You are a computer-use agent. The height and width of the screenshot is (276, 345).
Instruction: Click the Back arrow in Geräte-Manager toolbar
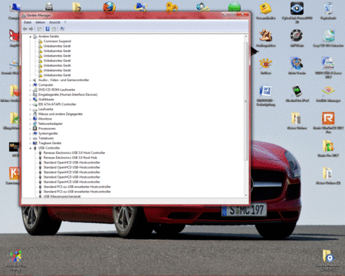25,29
